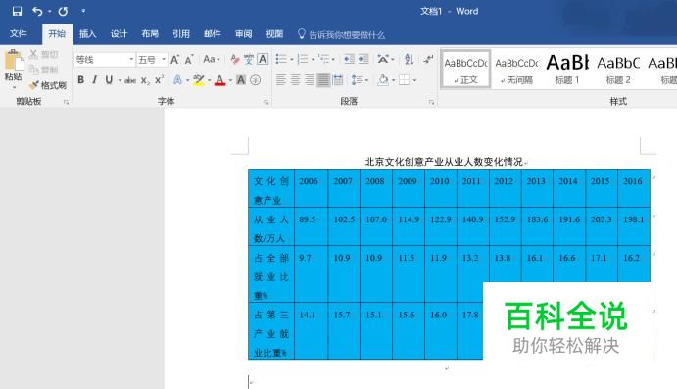Decrease font size with shrink font icon

click(x=189, y=59)
